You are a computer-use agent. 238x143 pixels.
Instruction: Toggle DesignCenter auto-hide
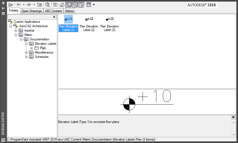(3, 8)
